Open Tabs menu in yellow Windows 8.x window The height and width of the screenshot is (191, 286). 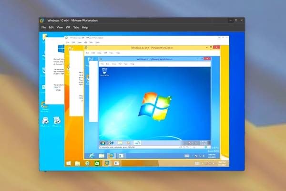[x=111, y=53]
